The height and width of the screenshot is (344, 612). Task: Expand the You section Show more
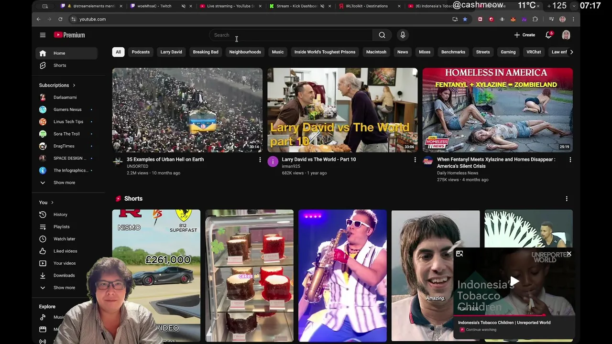pyautogui.click(x=64, y=288)
